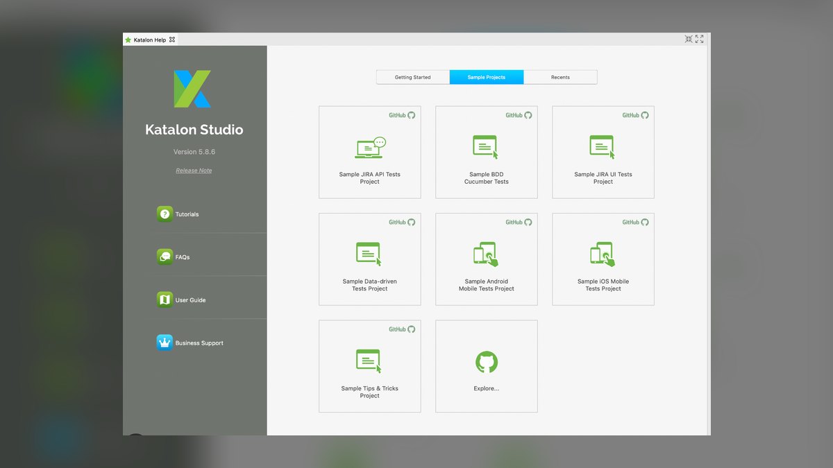Click the Sample iOS Mobile Tests device icon
The width and height of the screenshot is (833, 468).
(603, 254)
